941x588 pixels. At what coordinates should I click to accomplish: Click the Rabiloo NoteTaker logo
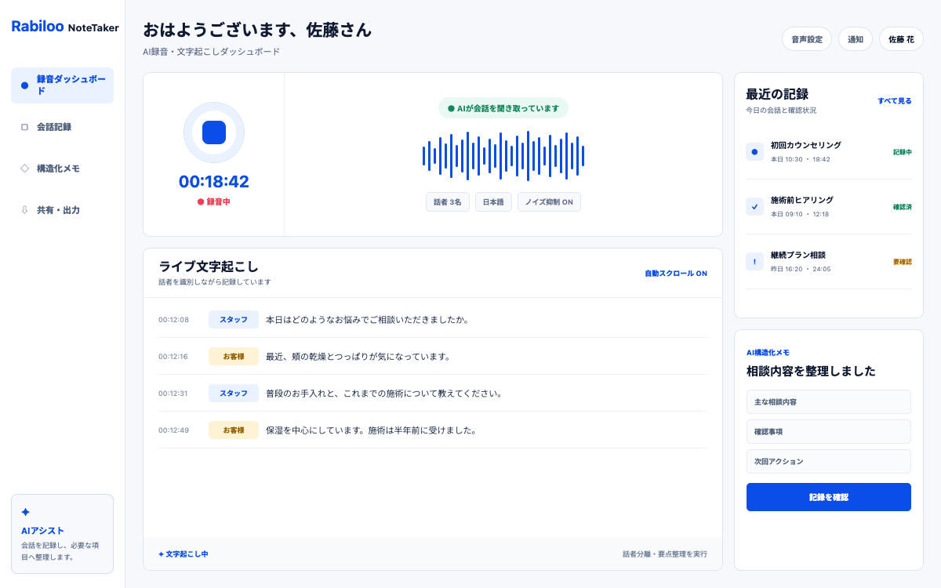pyautogui.click(x=65, y=27)
